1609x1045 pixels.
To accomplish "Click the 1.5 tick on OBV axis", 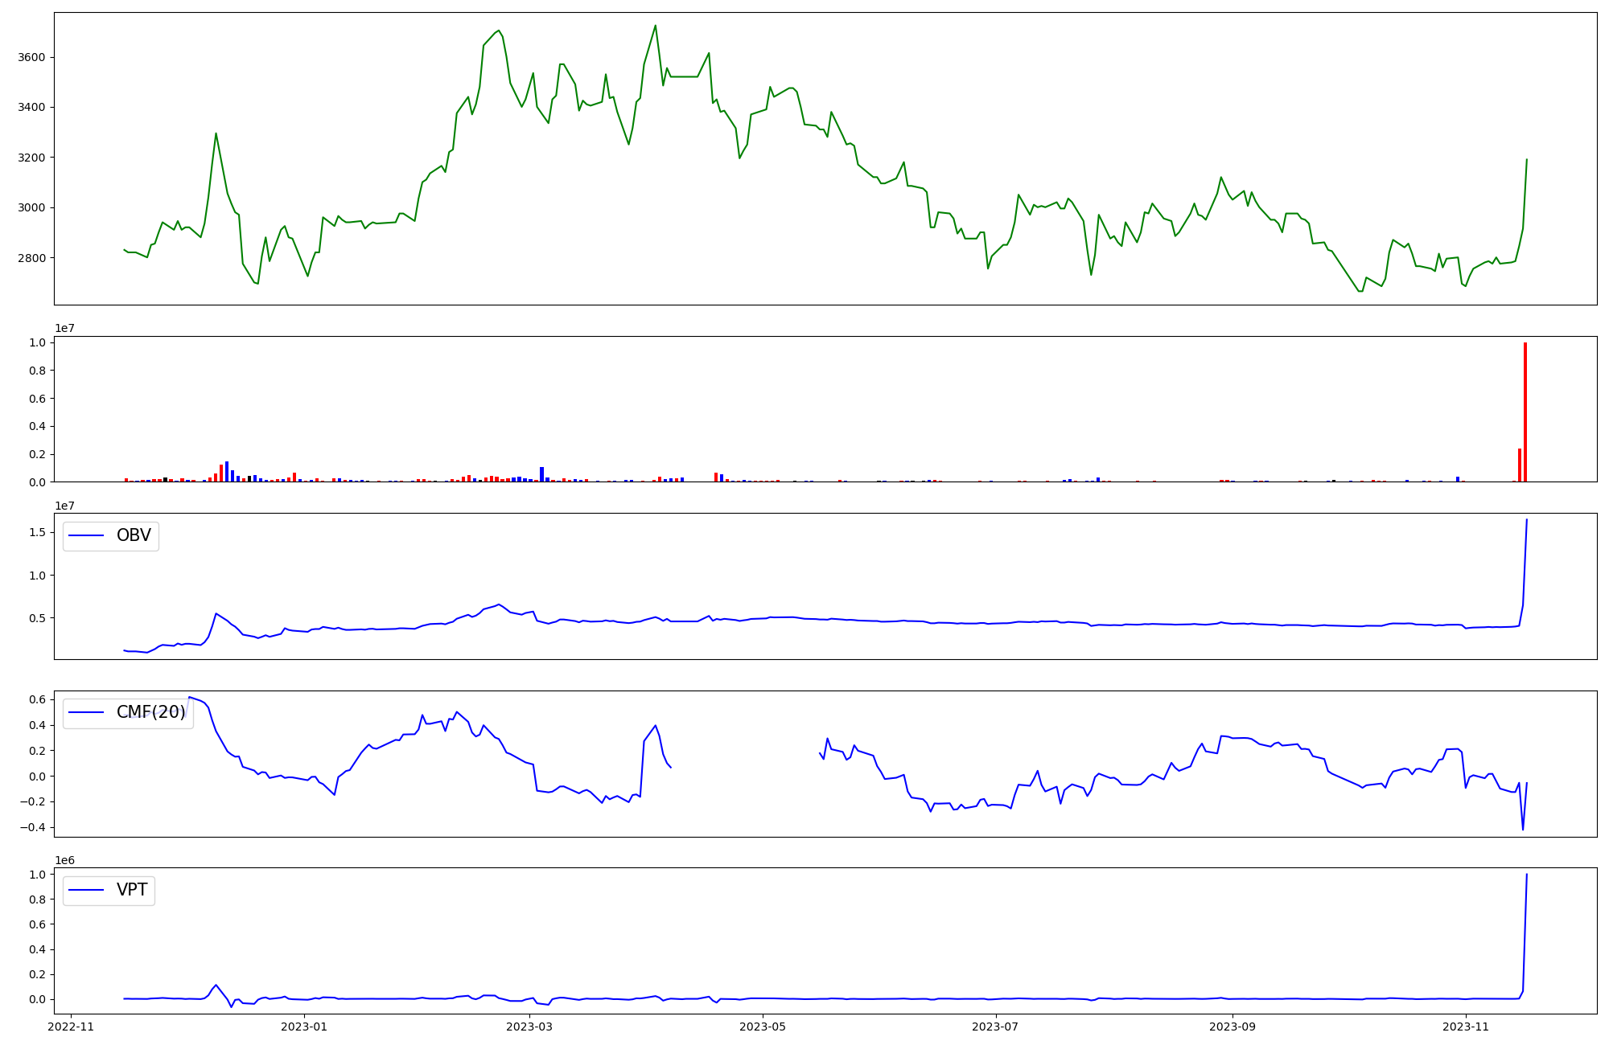I will [x=38, y=534].
